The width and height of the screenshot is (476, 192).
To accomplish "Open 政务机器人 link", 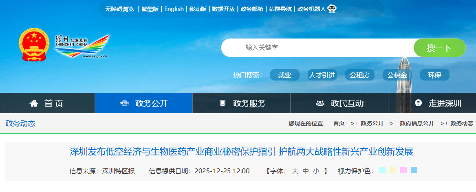I will pyautogui.click(x=312, y=9).
